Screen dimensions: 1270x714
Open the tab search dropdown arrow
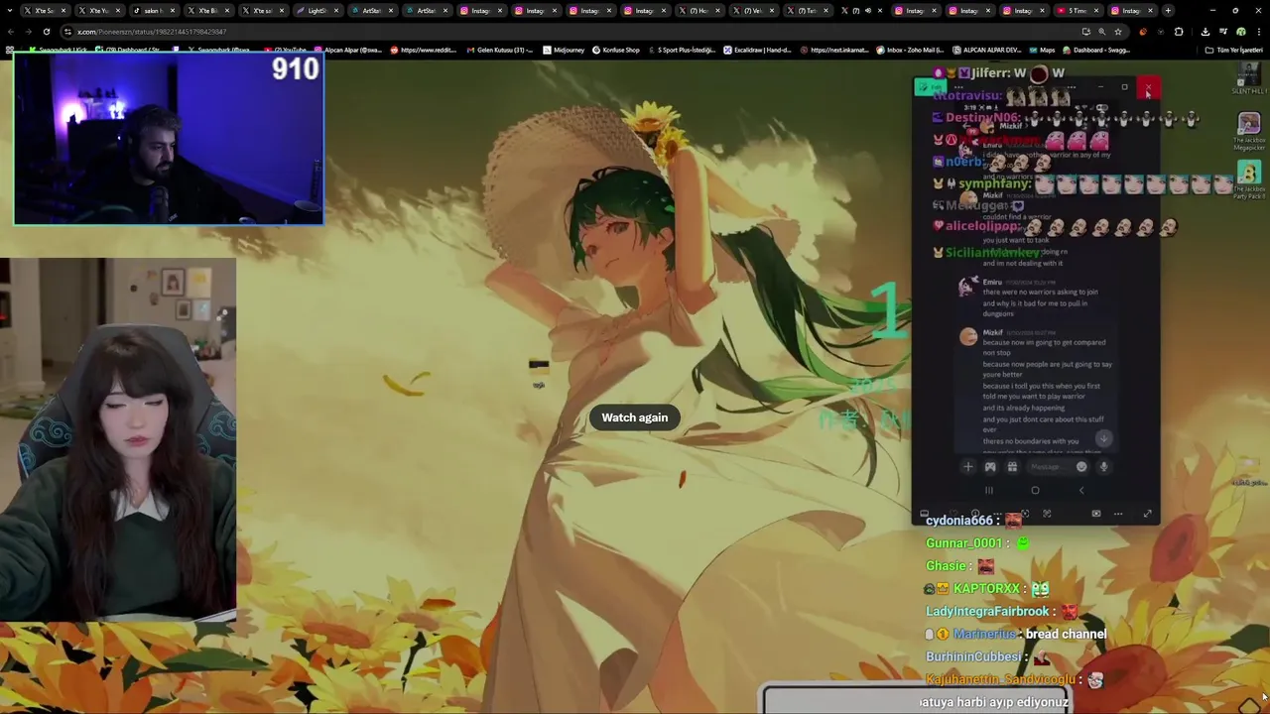[11, 11]
